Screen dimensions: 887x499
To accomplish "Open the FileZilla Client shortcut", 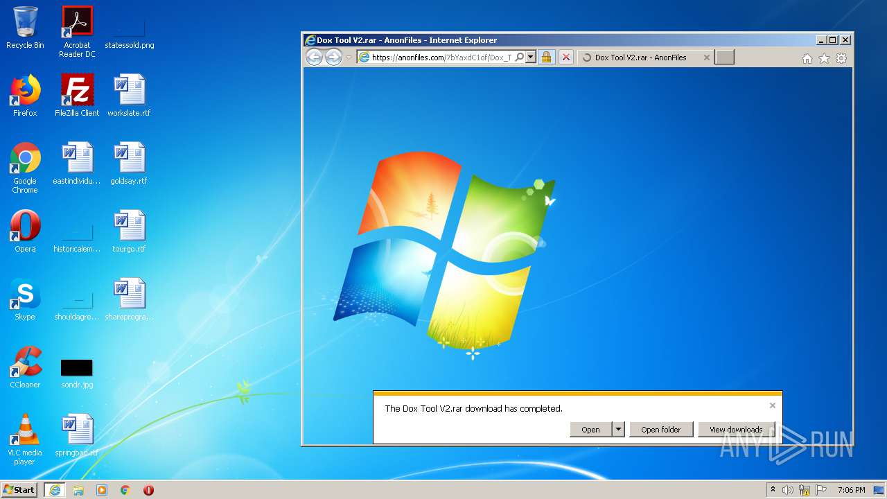I will 77,96.
